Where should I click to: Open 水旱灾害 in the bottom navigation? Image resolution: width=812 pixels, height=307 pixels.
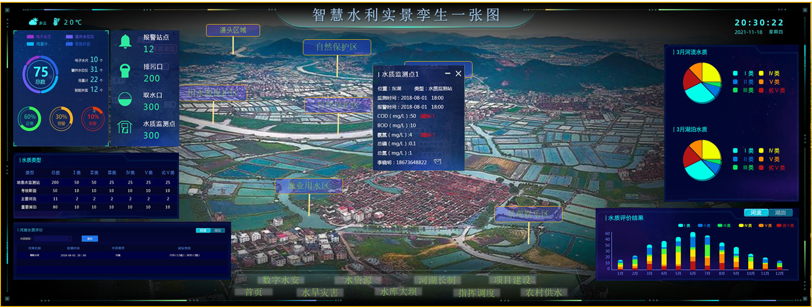[320, 292]
